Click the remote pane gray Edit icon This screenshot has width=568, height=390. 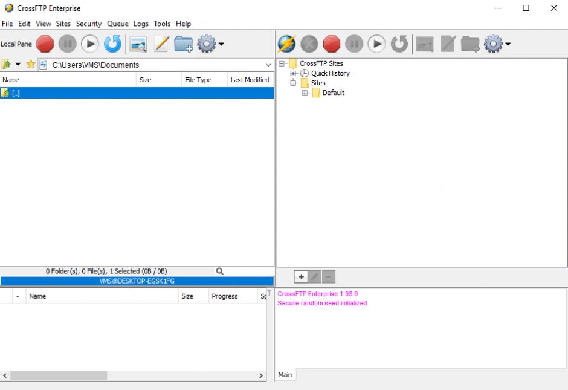448,44
